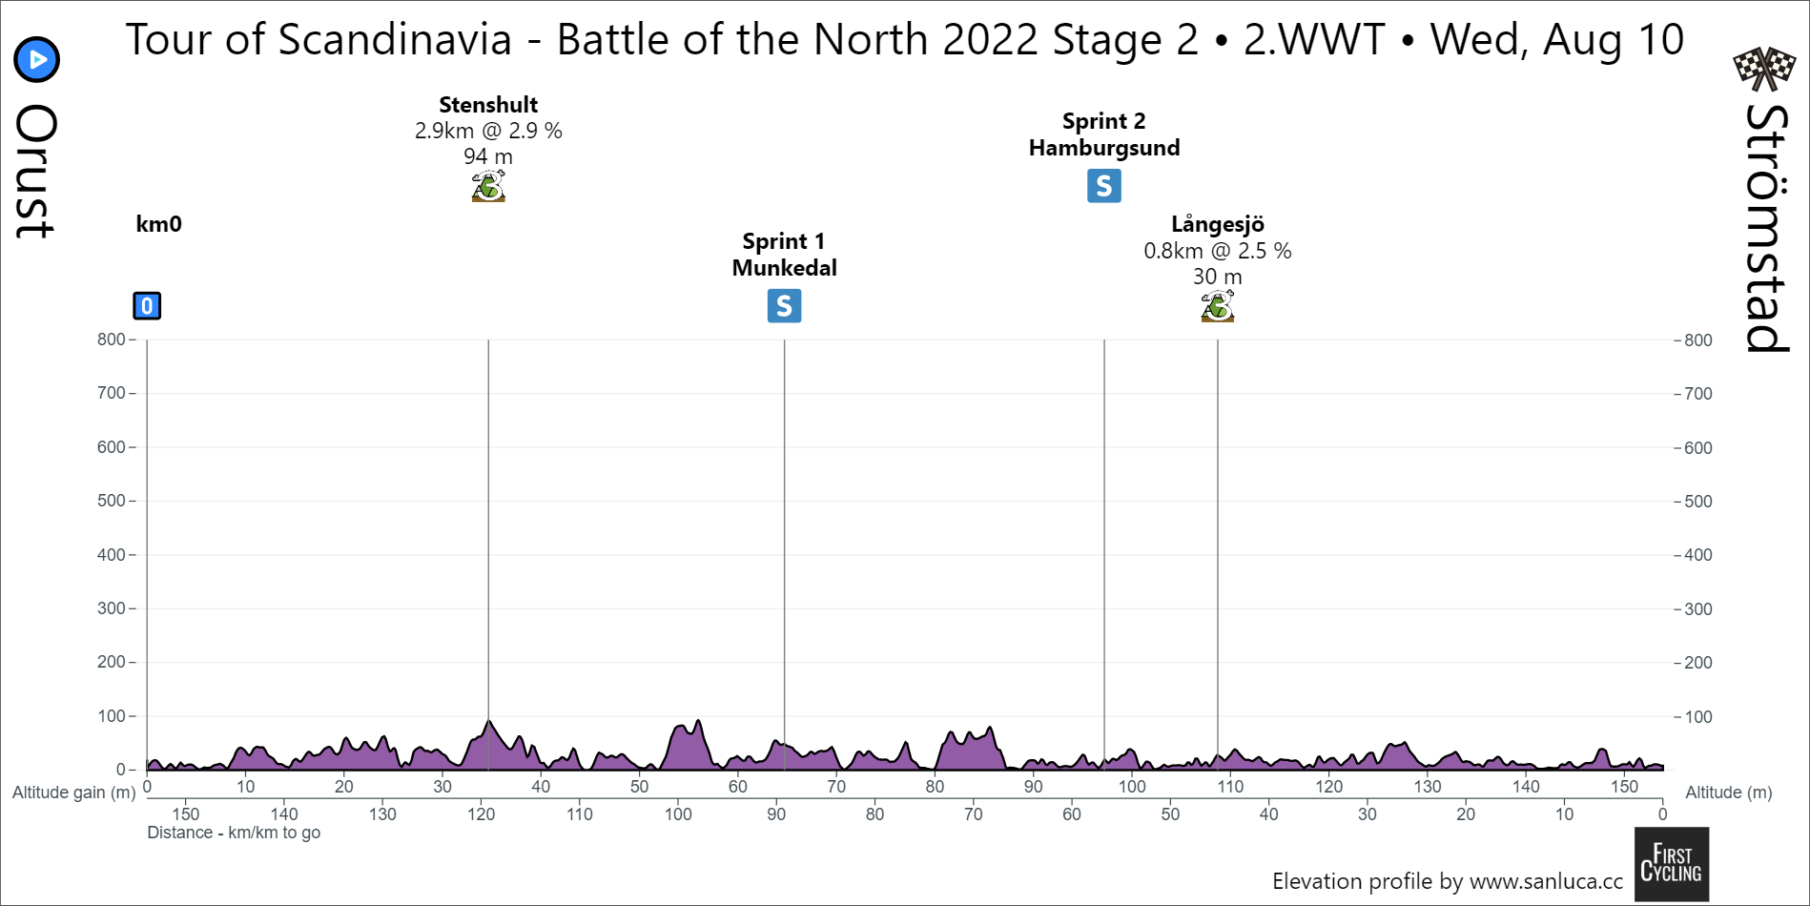Click the Sprint 1 Munkedal label

(x=784, y=255)
